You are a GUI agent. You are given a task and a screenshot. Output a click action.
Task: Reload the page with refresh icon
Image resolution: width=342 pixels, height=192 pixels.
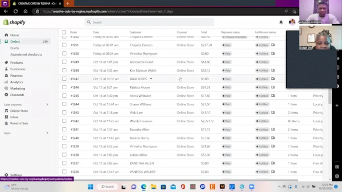pyautogui.click(x=16, y=12)
